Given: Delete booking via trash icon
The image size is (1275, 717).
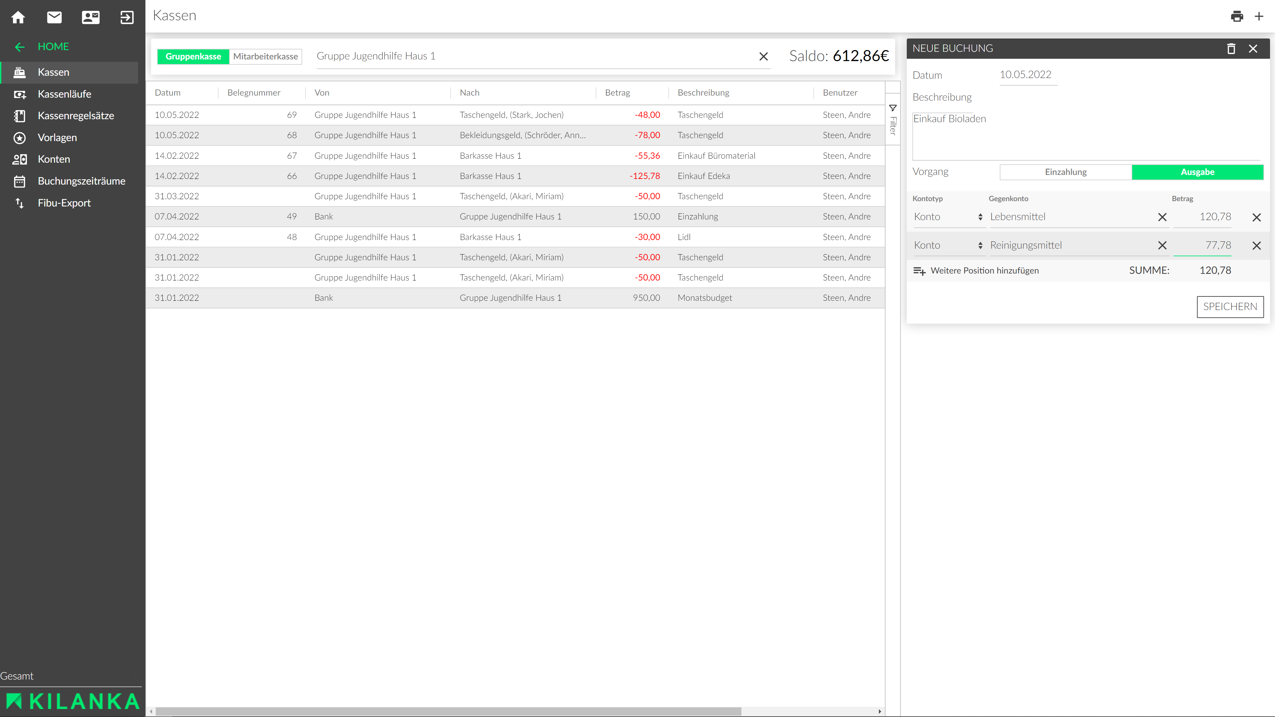Looking at the screenshot, I should point(1231,48).
